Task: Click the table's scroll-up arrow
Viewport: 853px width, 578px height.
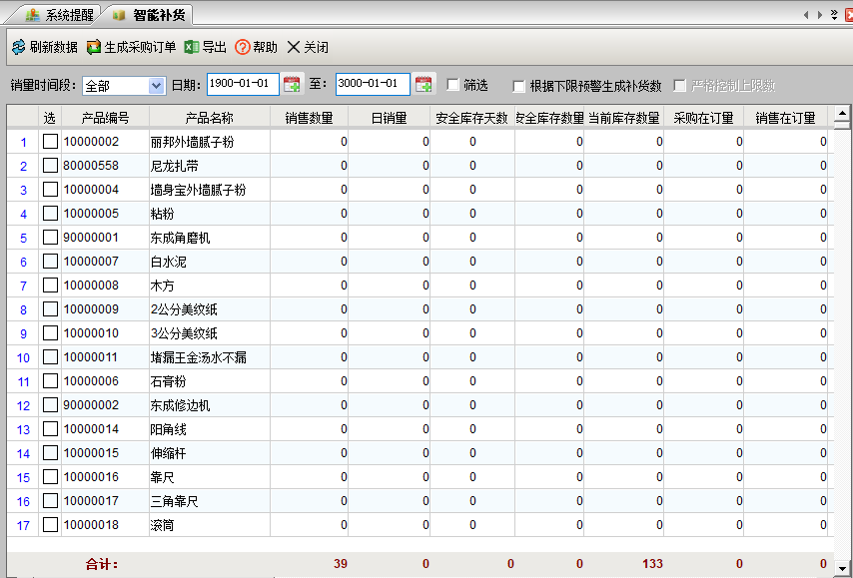Action: (842, 113)
